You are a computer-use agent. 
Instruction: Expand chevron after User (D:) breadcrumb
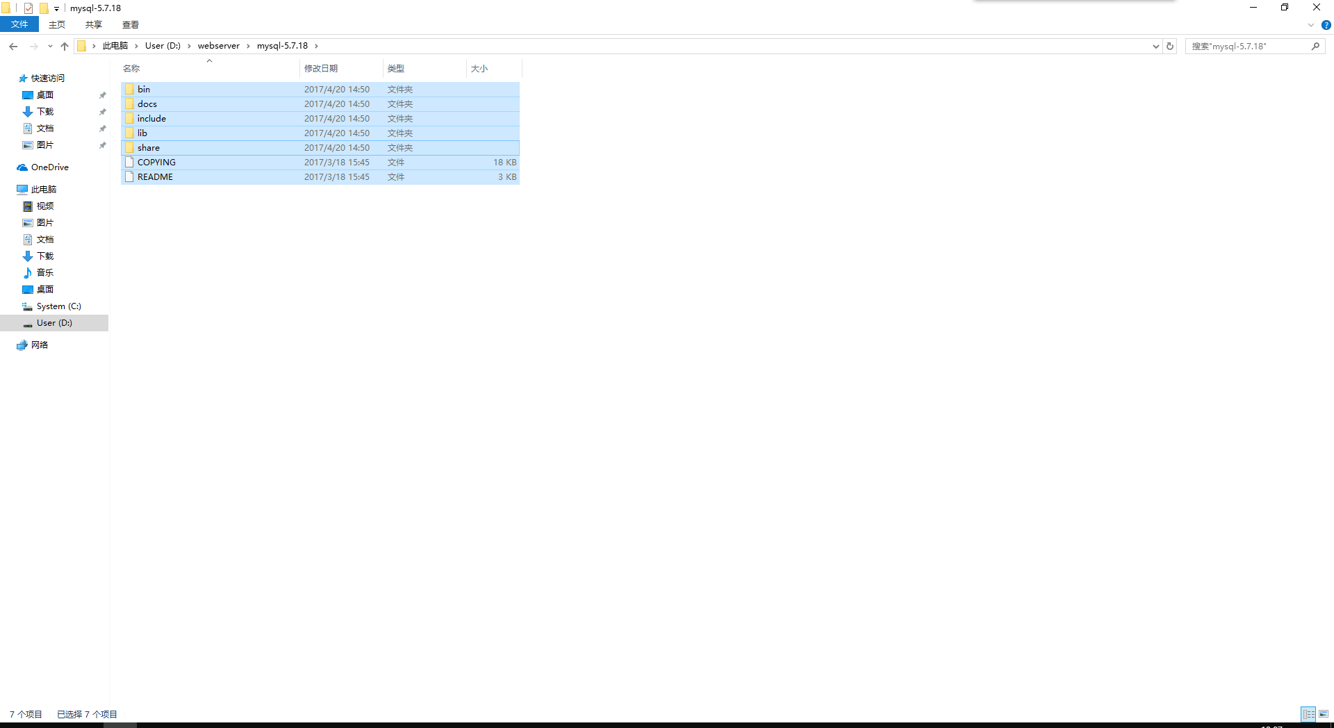point(189,46)
